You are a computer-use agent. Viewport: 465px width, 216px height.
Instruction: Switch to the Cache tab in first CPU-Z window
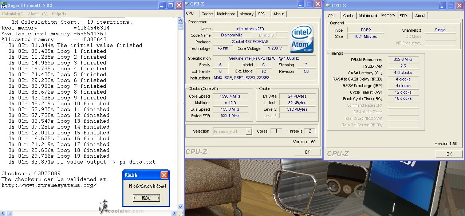(x=207, y=14)
